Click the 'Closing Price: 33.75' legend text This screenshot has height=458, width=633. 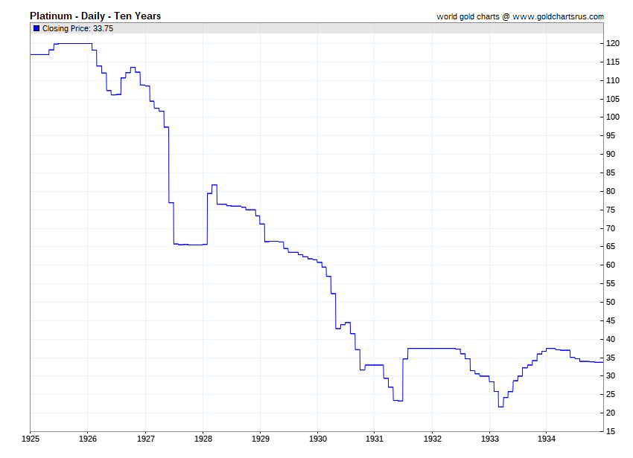(78, 28)
